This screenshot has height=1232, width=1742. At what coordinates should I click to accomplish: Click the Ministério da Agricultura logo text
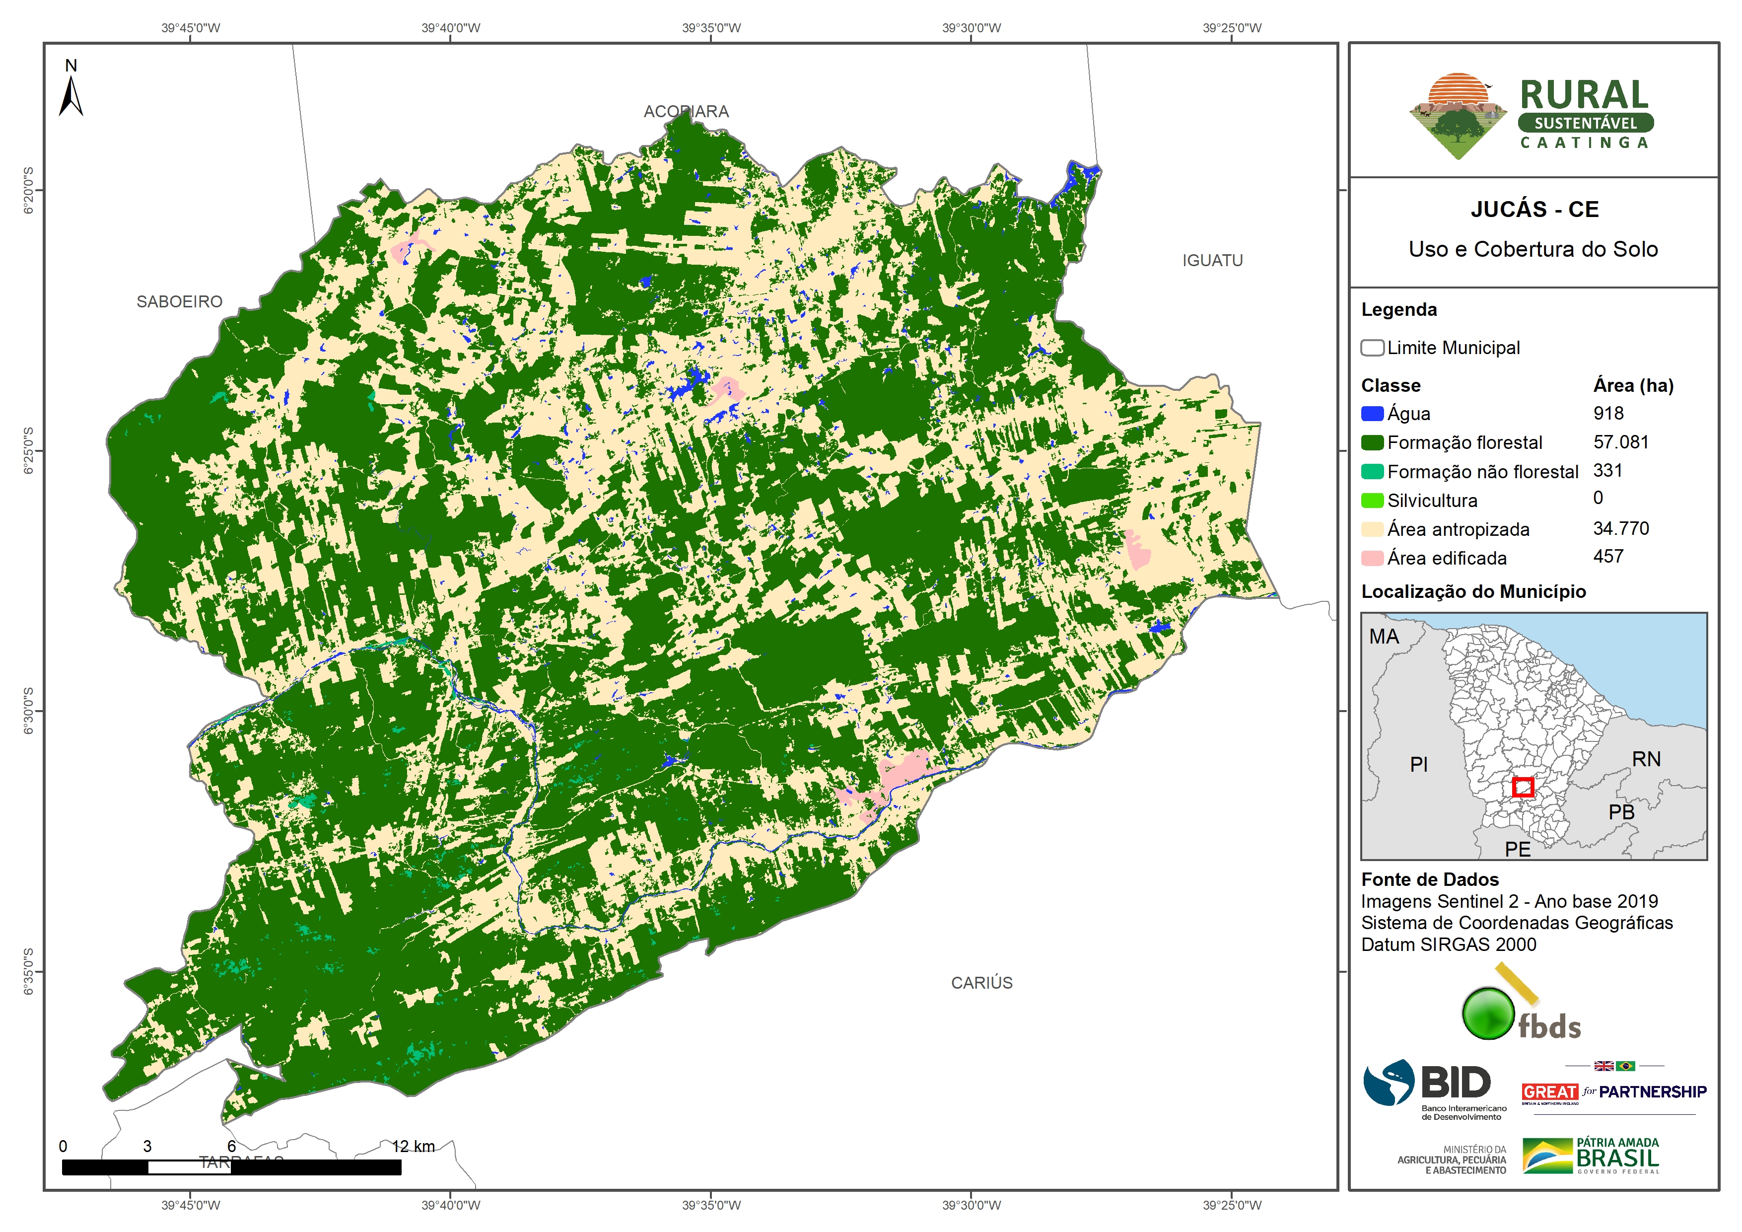coord(1452,1159)
